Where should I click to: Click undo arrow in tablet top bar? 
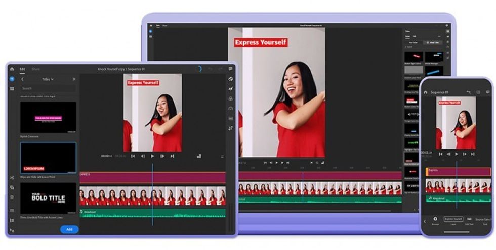(210, 69)
